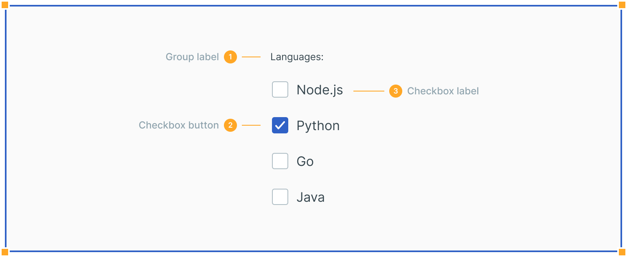Click the Group label annotation text
627x257 pixels.
[x=192, y=57]
